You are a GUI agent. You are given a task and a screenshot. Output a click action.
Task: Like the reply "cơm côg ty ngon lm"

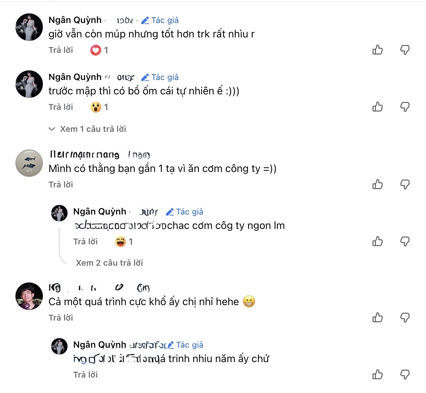[377, 241]
